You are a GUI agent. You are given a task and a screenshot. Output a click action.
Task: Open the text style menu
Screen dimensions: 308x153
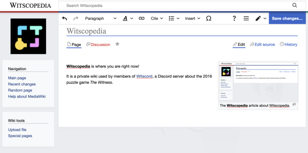(x=128, y=18)
